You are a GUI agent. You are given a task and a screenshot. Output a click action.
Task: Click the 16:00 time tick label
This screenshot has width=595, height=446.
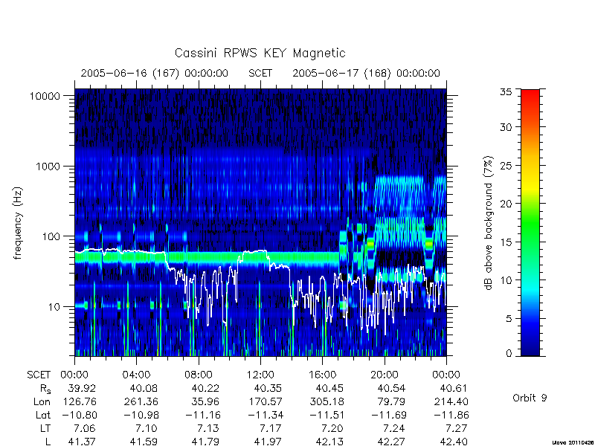tap(322, 375)
